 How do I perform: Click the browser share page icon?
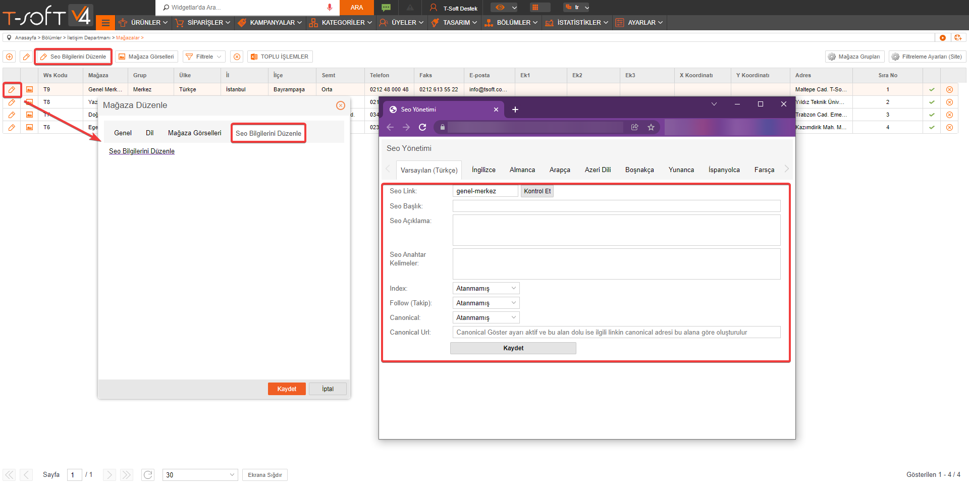[x=635, y=127]
